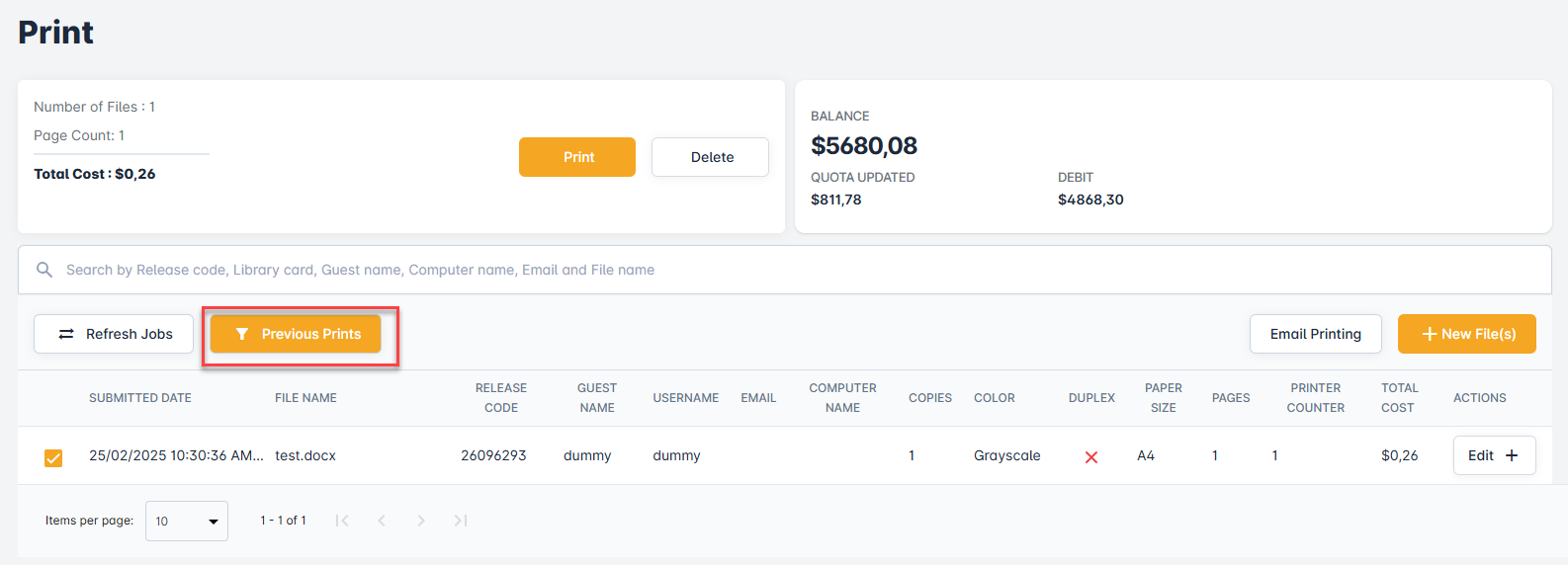1568x565 pixels.
Task: Open the Items per page dropdown
Action: pyautogui.click(x=187, y=521)
